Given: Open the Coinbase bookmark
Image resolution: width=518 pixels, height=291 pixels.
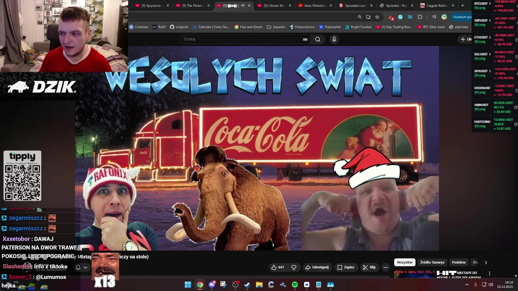Looking at the screenshot, I should (138, 27).
